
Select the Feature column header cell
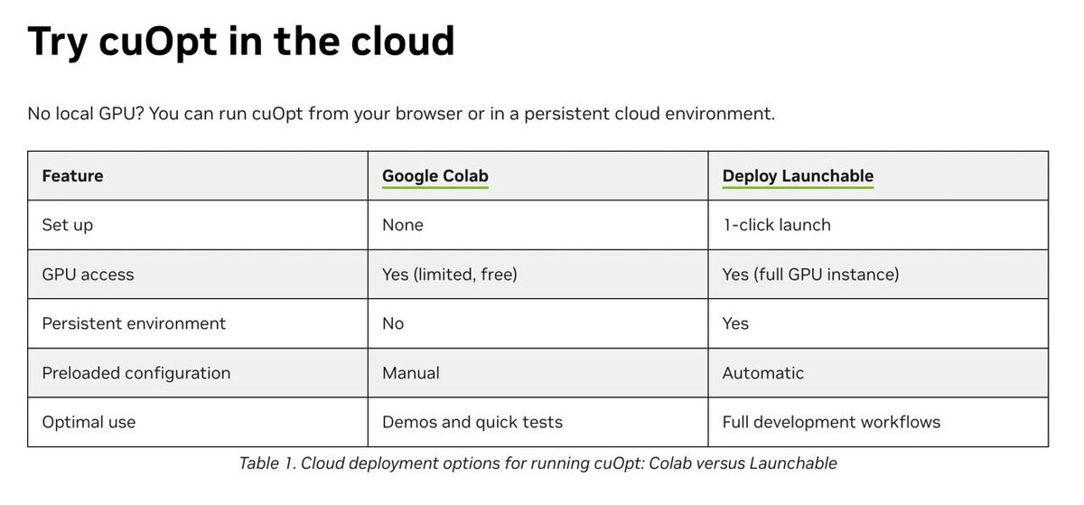(x=72, y=175)
